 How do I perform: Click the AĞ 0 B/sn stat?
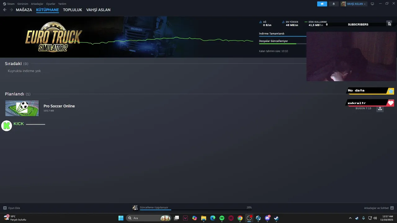click(265, 24)
